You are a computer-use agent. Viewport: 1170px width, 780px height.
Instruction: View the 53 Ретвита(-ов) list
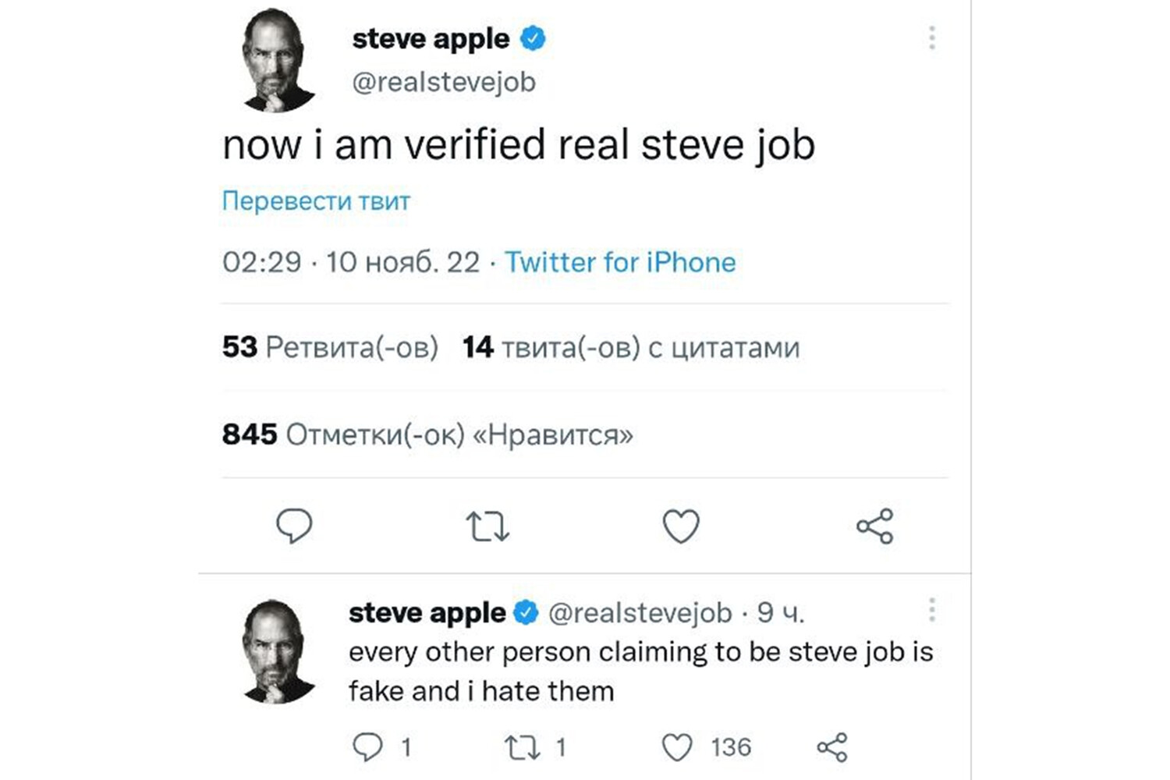tap(330, 347)
